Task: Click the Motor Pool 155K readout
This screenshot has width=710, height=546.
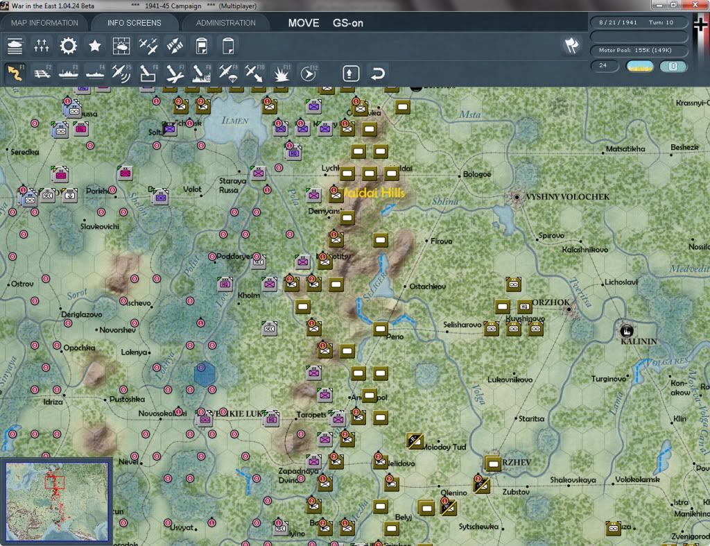Action: [638, 50]
